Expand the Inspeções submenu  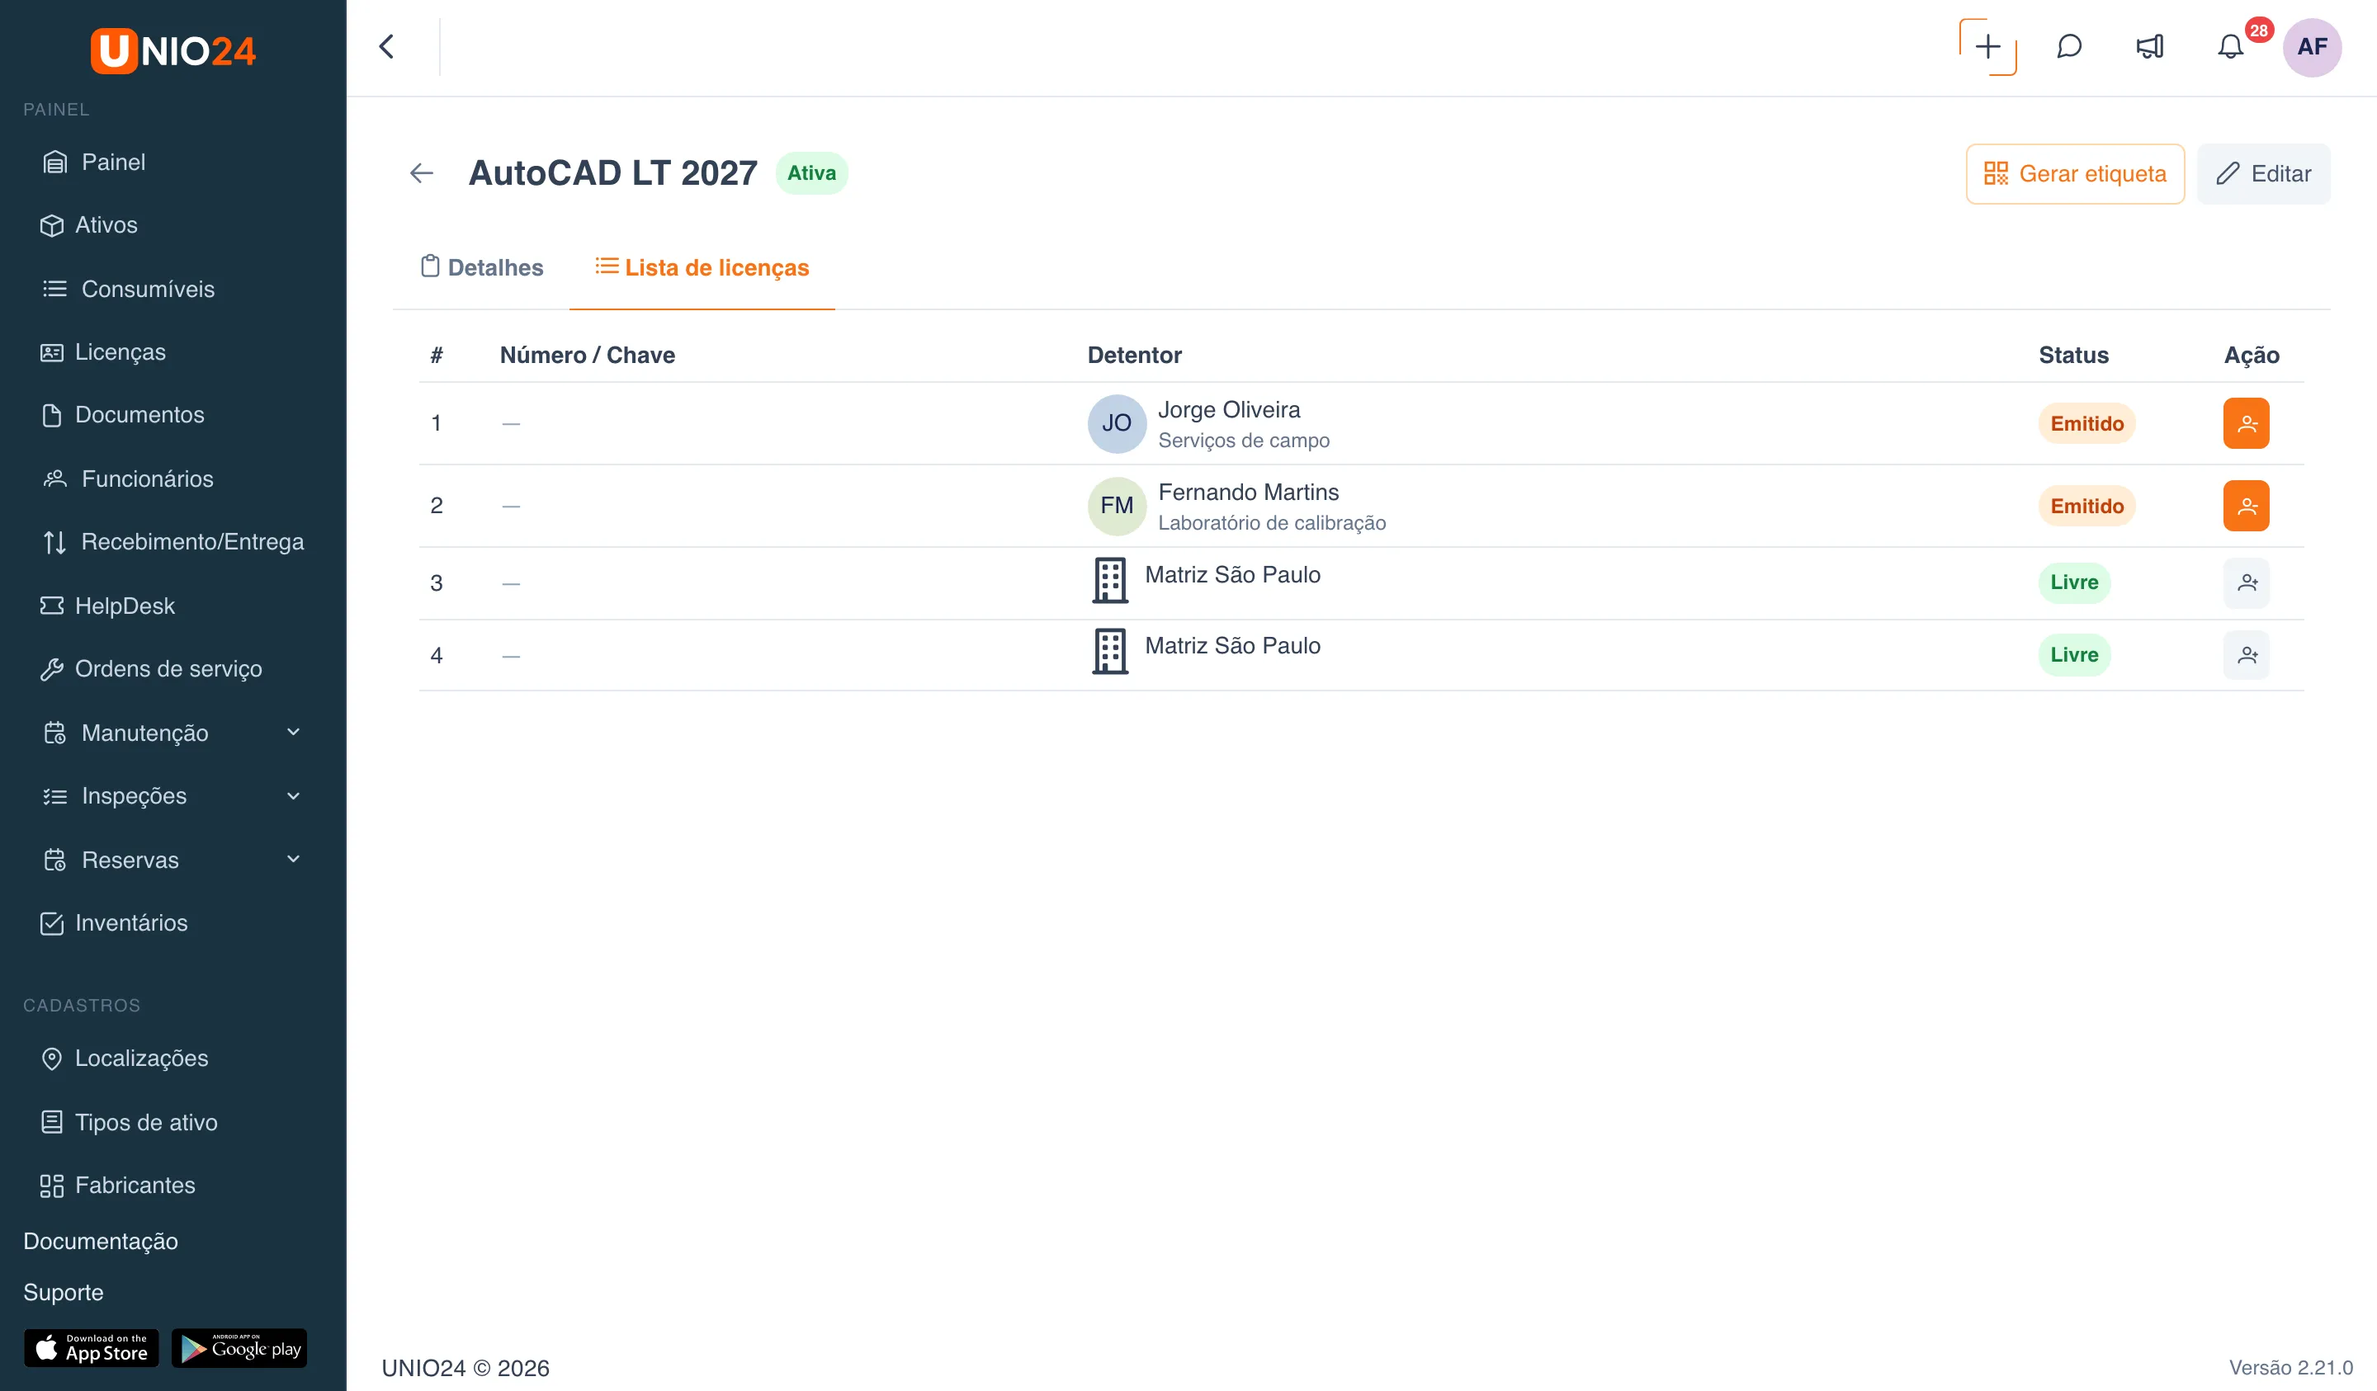(x=293, y=796)
